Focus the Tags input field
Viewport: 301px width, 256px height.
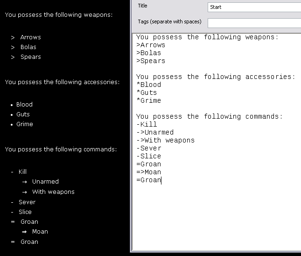click(254, 23)
